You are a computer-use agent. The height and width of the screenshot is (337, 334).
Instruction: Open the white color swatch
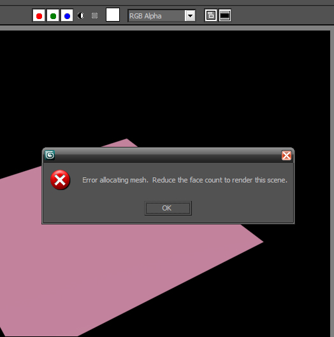tap(113, 15)
